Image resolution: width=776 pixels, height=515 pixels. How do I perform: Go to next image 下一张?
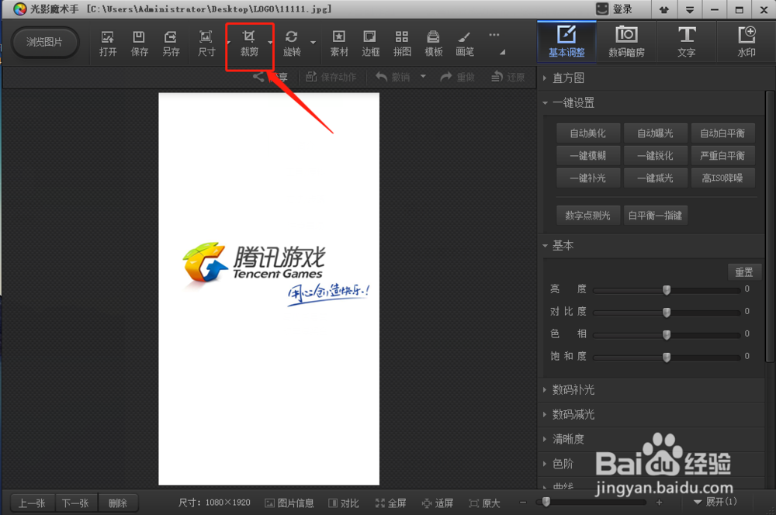(x=76, y=503)
